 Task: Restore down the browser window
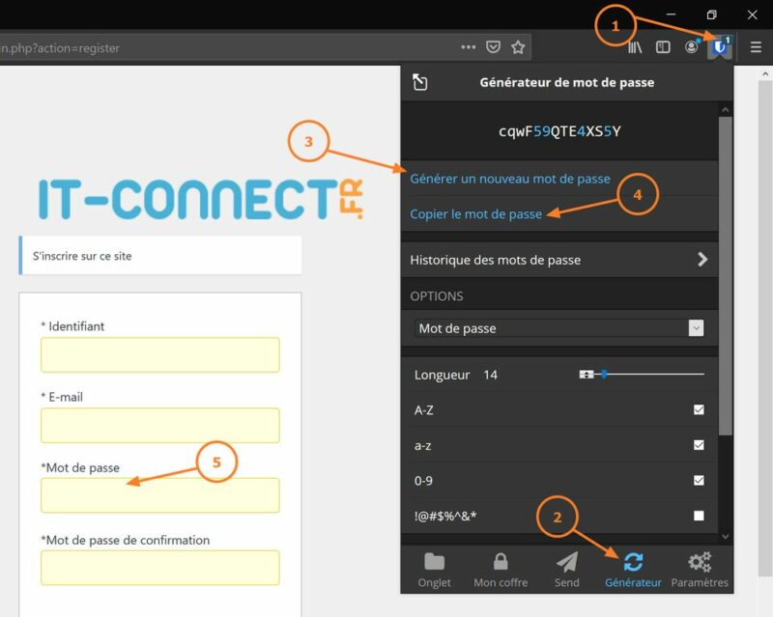point(711,14)
